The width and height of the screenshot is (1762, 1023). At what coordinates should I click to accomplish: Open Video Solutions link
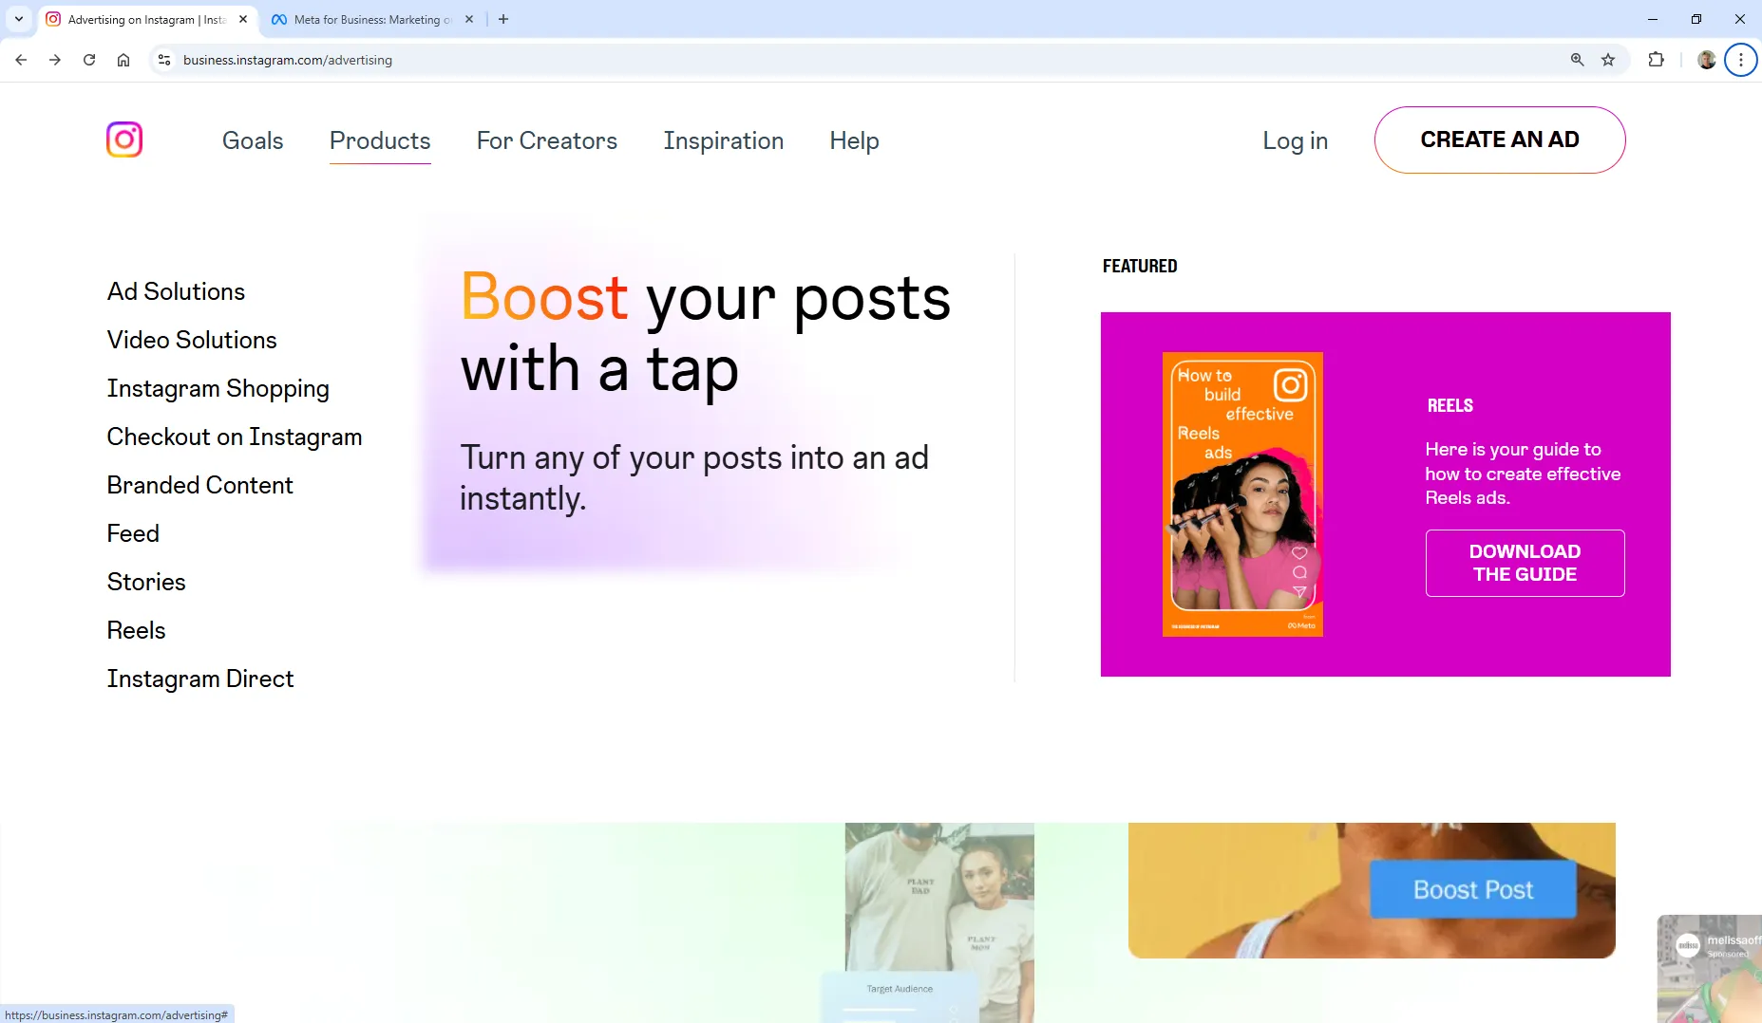(192, 340)
